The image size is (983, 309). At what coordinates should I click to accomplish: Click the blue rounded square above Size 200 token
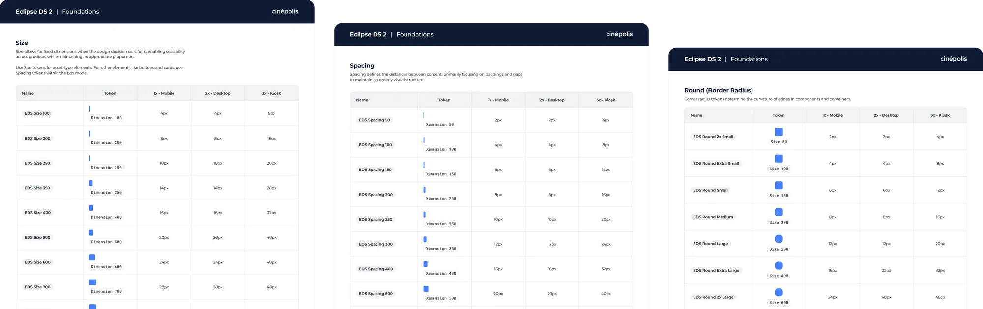coord(779,212)
